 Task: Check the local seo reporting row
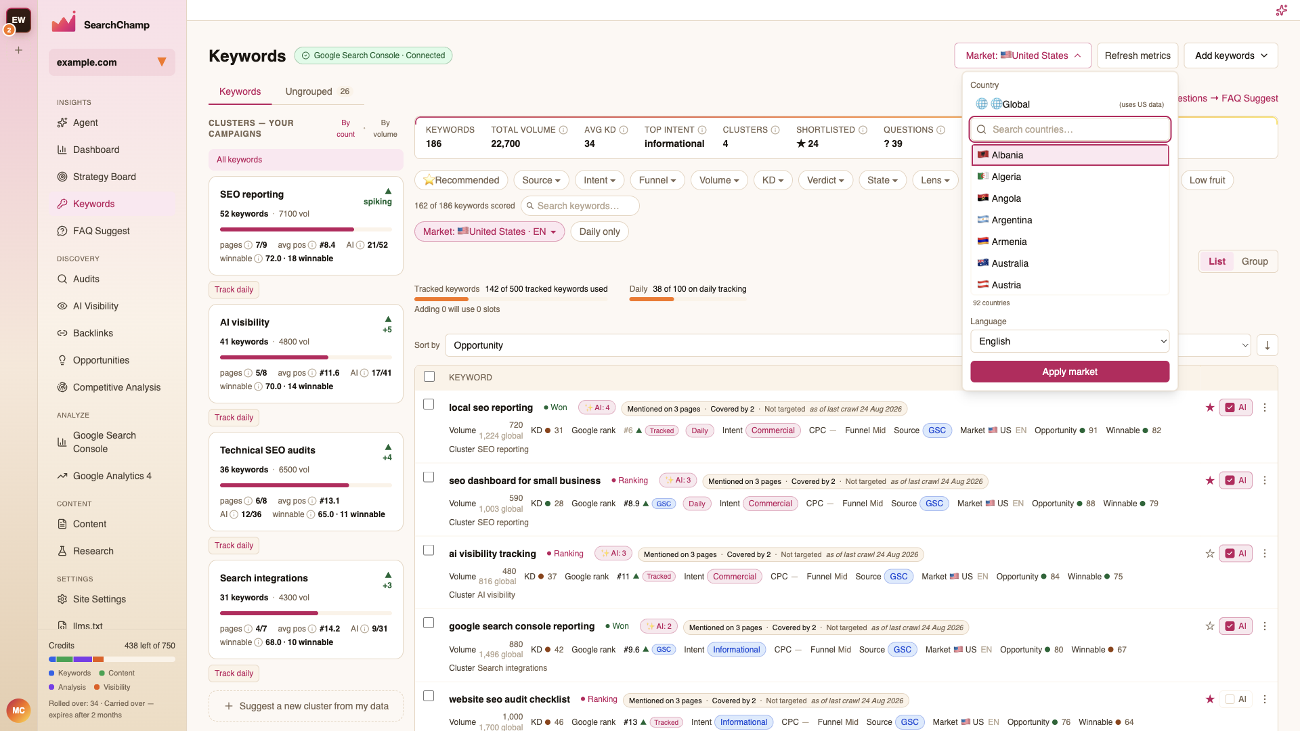pyautogui.click(x=429, y=404)
